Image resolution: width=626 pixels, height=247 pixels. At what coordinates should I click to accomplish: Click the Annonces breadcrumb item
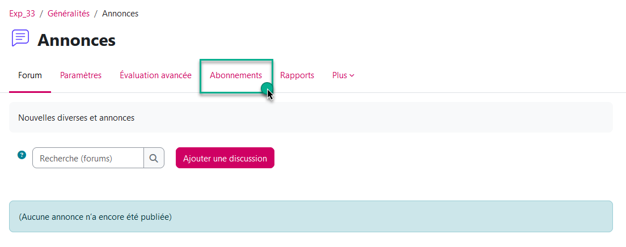coord(120,14)
